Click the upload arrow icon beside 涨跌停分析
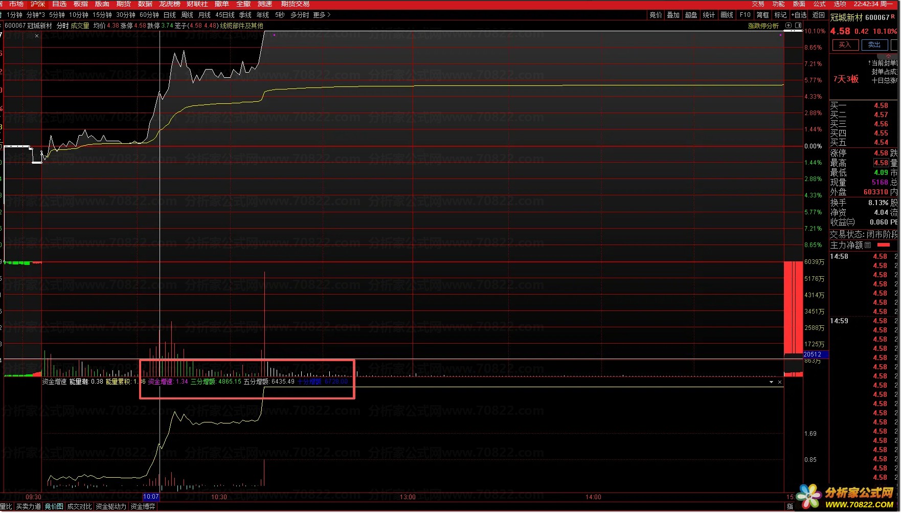Screen dimensions: 902x513 pyautogui.click(x=788, y=26)
